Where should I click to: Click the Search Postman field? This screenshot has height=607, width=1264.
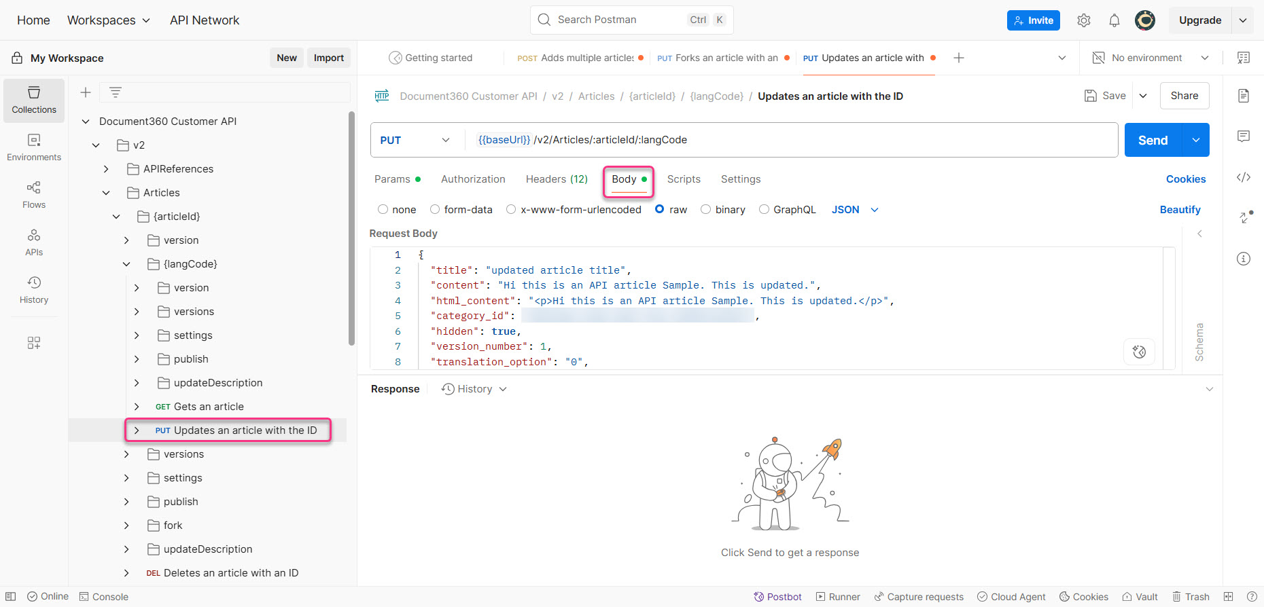tap(632, 20)
